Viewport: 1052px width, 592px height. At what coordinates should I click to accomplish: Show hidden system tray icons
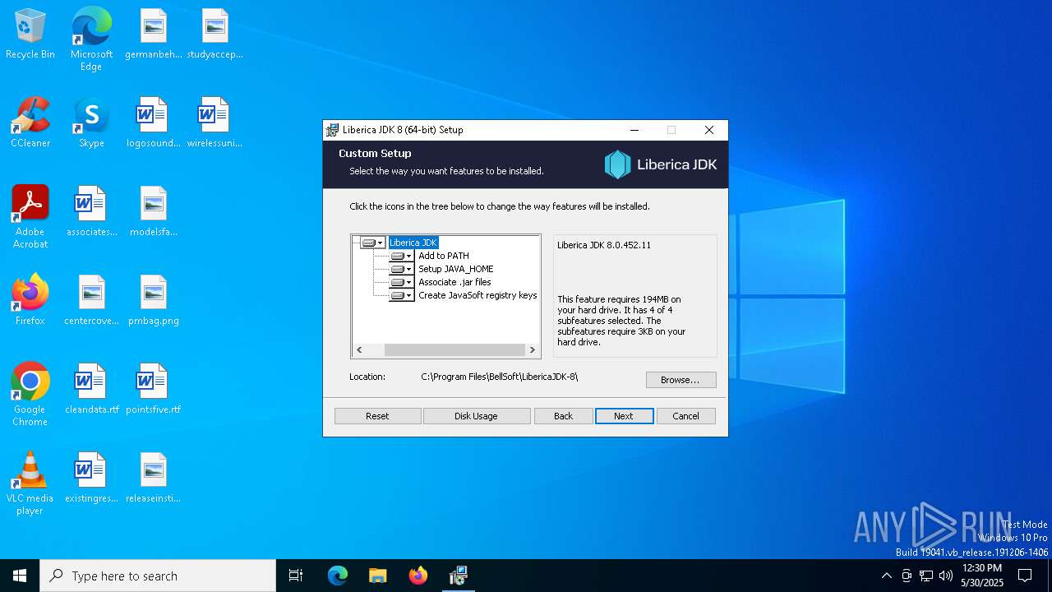click(x=886, y=576)
